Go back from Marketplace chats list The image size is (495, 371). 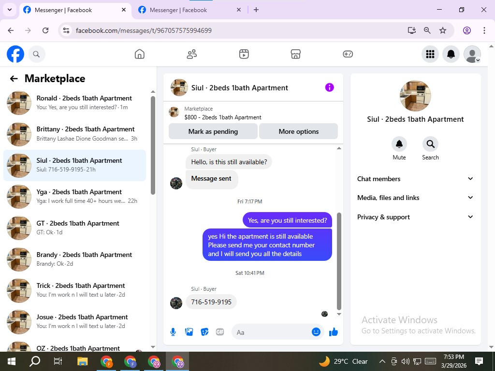pyautogui.click(x=14, y=79)
